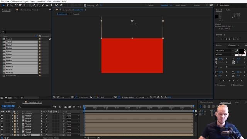Select the Rectangle shape tool
The height and width of the screenshot is (139, 247).
pyautogui.click(x=30, y=5)
